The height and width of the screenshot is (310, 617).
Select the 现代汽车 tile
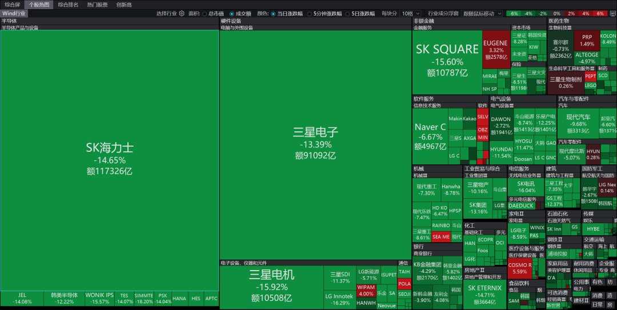pos(578,123)
